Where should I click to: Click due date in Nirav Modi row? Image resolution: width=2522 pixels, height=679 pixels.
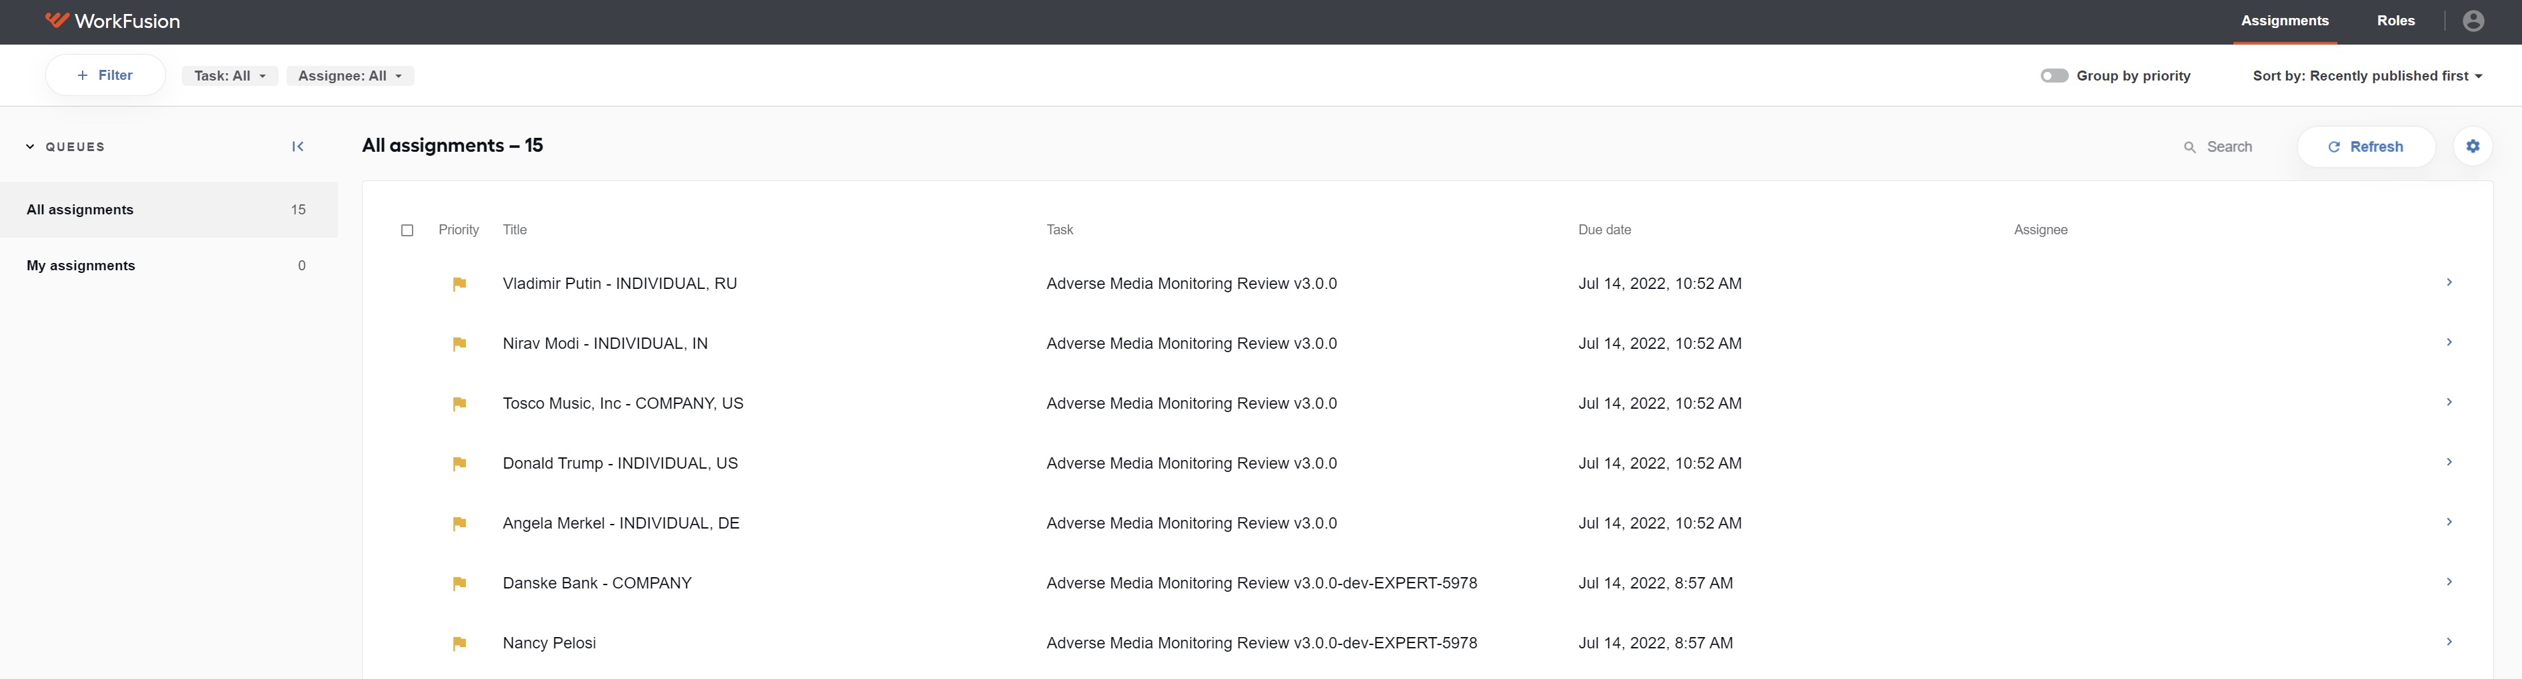pyautogui.click(x=1660, y=343)
